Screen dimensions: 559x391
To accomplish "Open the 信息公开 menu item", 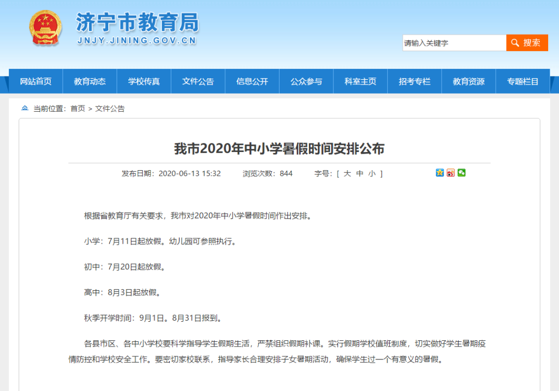I will (252, 81).
